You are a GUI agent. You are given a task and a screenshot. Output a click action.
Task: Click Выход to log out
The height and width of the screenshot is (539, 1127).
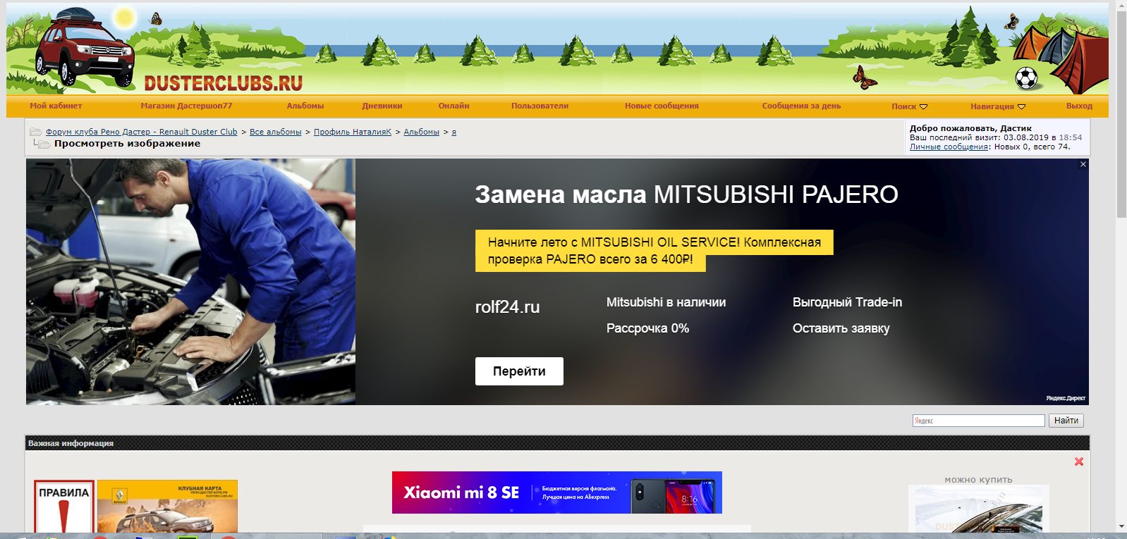(x=1079, y=106)
